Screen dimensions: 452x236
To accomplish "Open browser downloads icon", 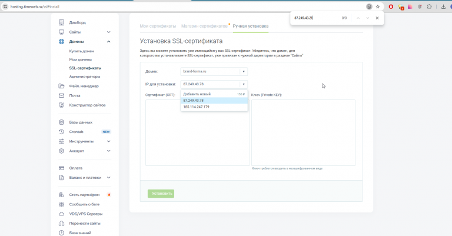I will (x=443, y=6).
